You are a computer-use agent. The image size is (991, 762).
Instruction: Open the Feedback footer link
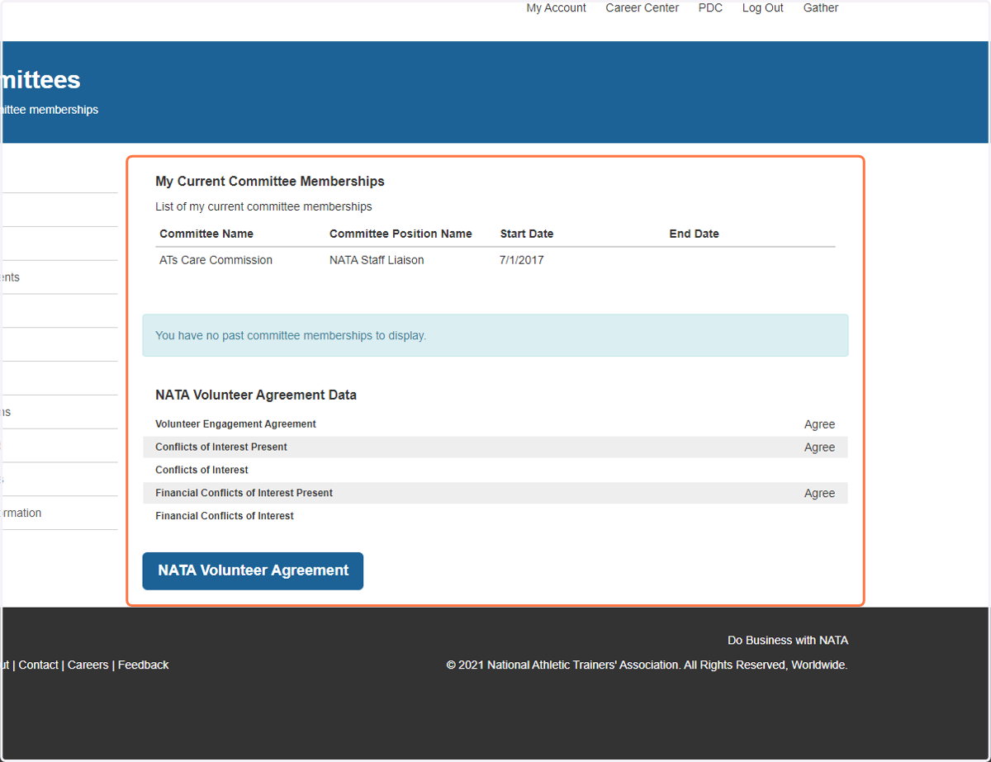143,665
